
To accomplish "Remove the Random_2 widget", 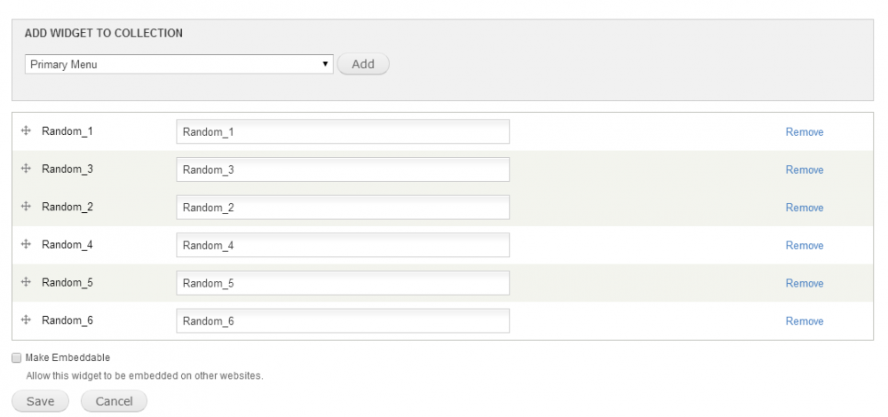I will point(805,208).
